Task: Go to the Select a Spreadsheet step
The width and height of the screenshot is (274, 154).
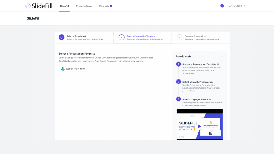Action: click(85, 38)
